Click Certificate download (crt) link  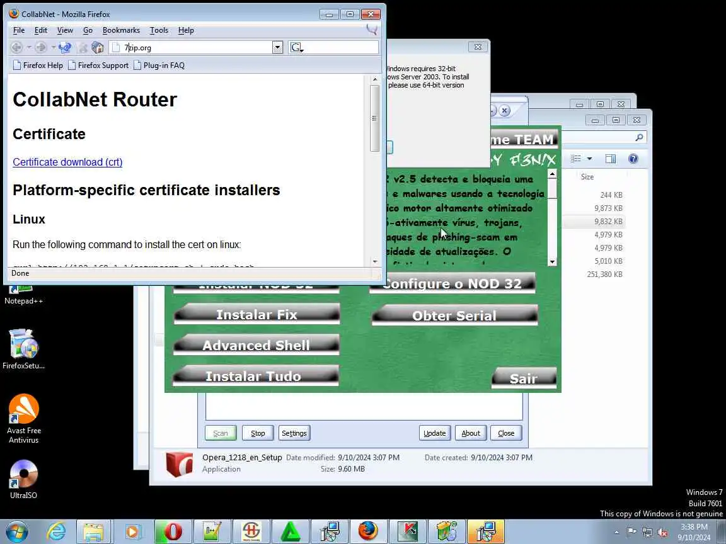(x=67, y=162)
